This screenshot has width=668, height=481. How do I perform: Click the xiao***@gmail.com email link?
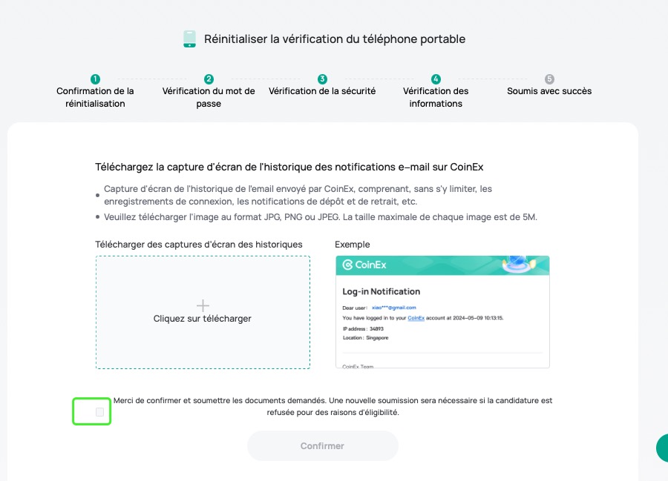393,308
